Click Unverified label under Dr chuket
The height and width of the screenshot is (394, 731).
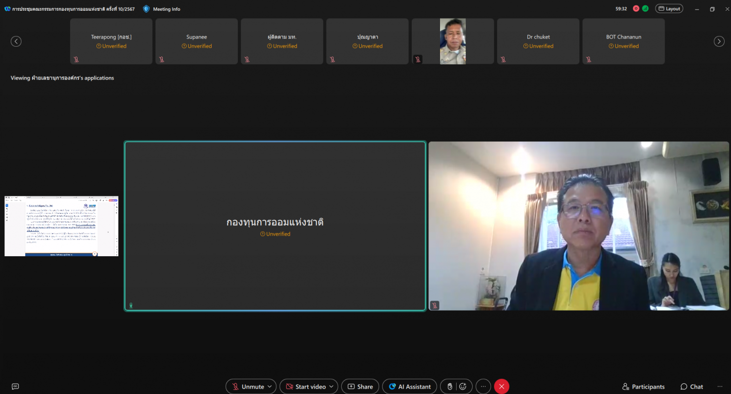[539, 46]
